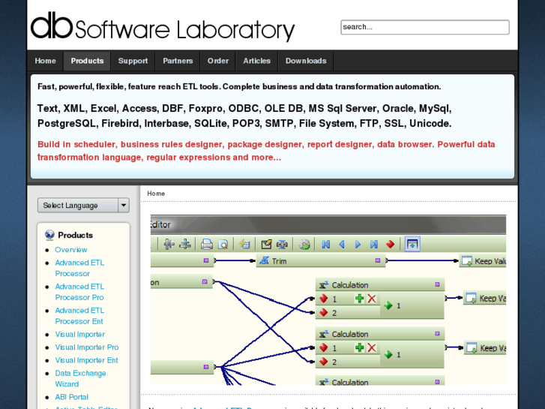Click the Trim node icon

264,260
